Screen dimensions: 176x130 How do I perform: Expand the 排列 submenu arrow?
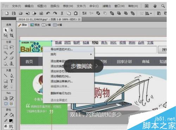[x=91, y=54]
